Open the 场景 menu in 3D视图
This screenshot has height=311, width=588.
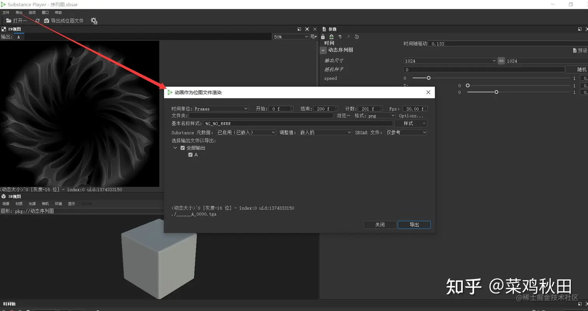pyautogui.click(x=6, y=204)
